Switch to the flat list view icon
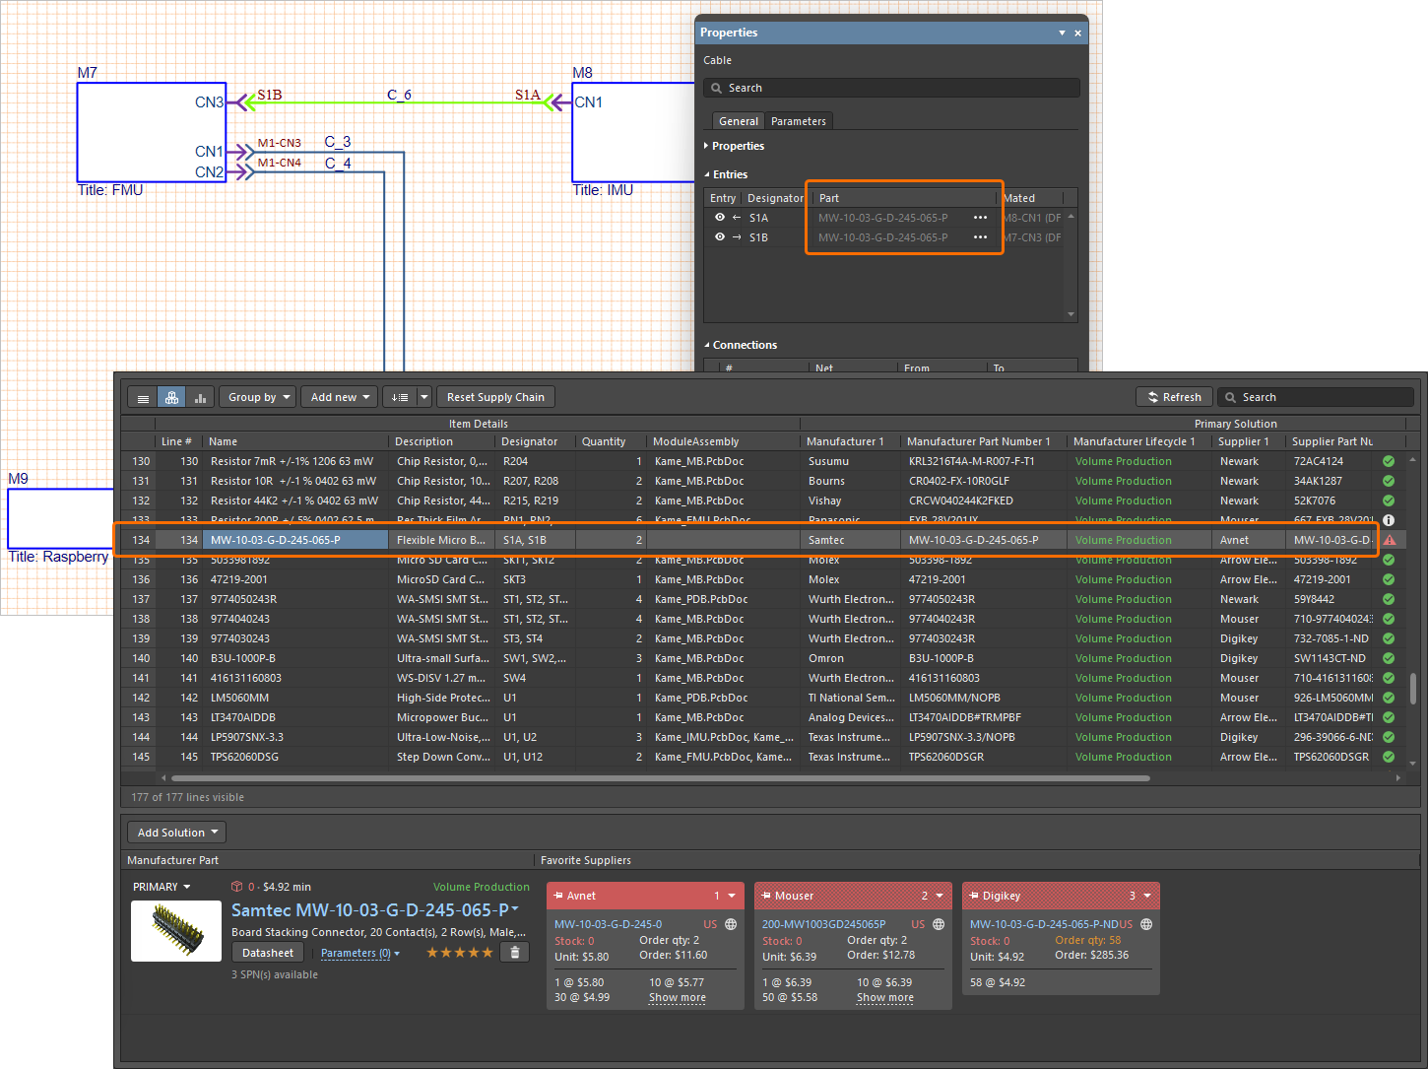The image size is (1428, 1069). point(143,398)
